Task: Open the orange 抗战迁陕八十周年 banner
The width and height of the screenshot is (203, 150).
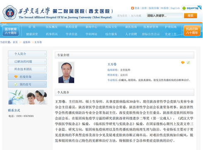Action: pyautogui.click(x=192, y=31)
